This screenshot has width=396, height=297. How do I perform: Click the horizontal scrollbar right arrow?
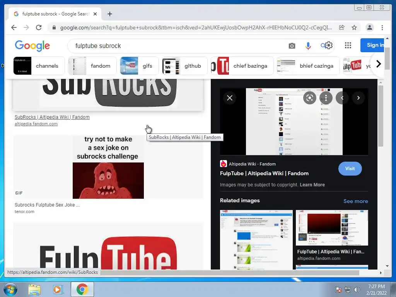pos(381,273)
